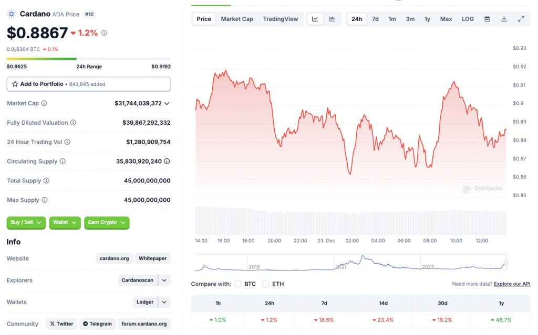Open the calendar date range icon
The height and width of the screenshot is (335, 538).
coord(487,19)
